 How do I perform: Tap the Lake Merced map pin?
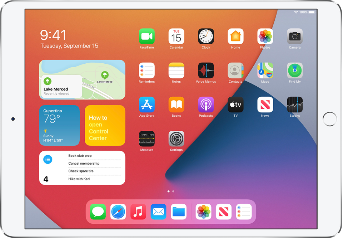(105, 75)
